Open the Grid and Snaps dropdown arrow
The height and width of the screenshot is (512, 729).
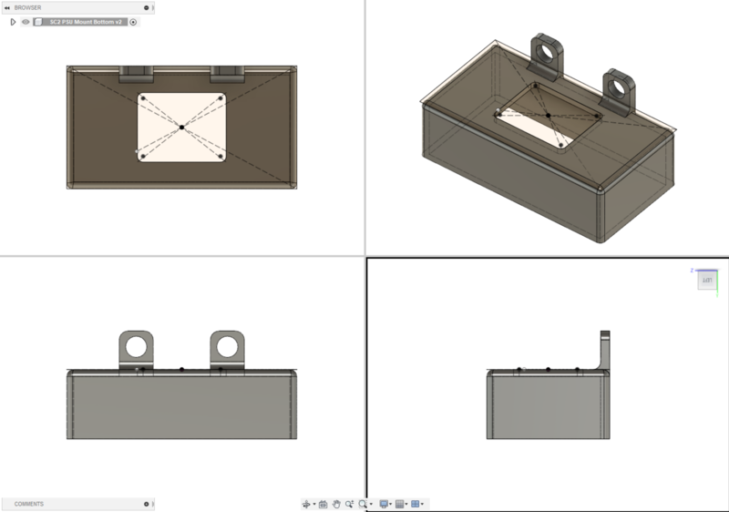tap(406, 504)
